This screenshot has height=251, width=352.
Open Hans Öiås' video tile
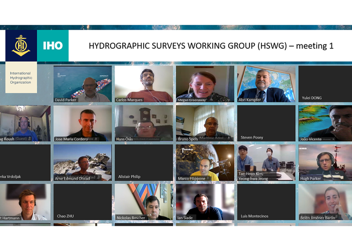(144, 123)
